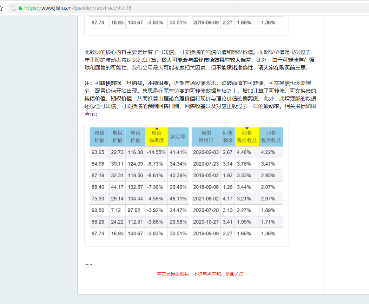Click the up arrow above 理论偏离度 header

pos(156,128)
